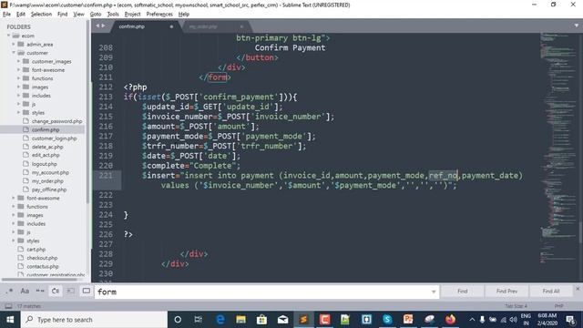Toggle regular expression search option
583x328 pixels.
(9, 292)
